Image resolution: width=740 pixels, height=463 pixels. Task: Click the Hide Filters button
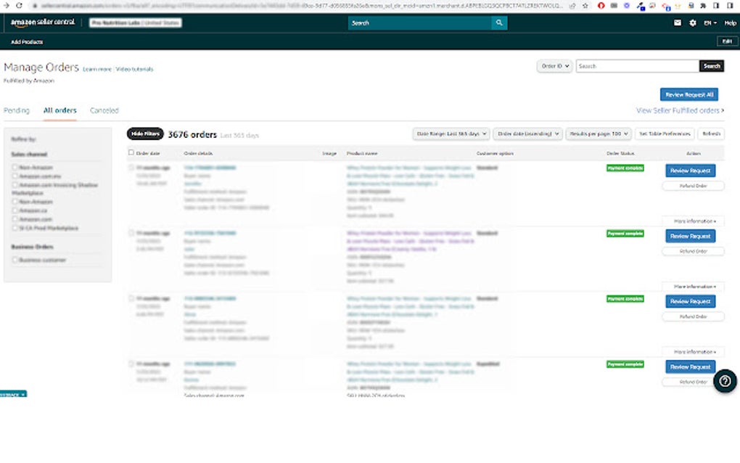145,134
